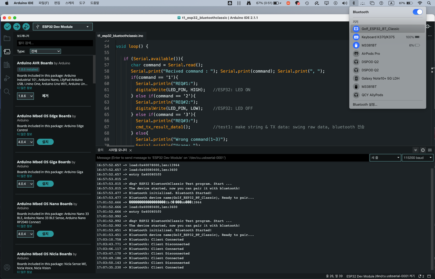
Task: Open Spotlight search in the menu bar
Action: pos(429,3)
